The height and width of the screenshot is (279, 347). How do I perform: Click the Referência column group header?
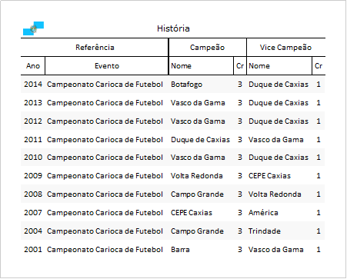[95, 48]
